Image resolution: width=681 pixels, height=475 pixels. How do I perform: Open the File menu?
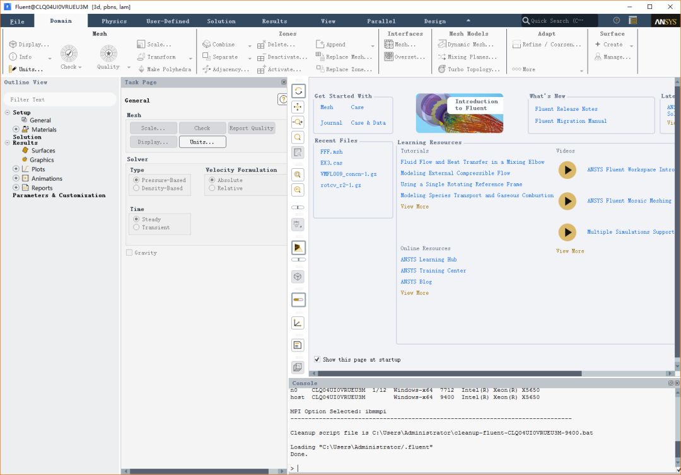pos(18,21)
